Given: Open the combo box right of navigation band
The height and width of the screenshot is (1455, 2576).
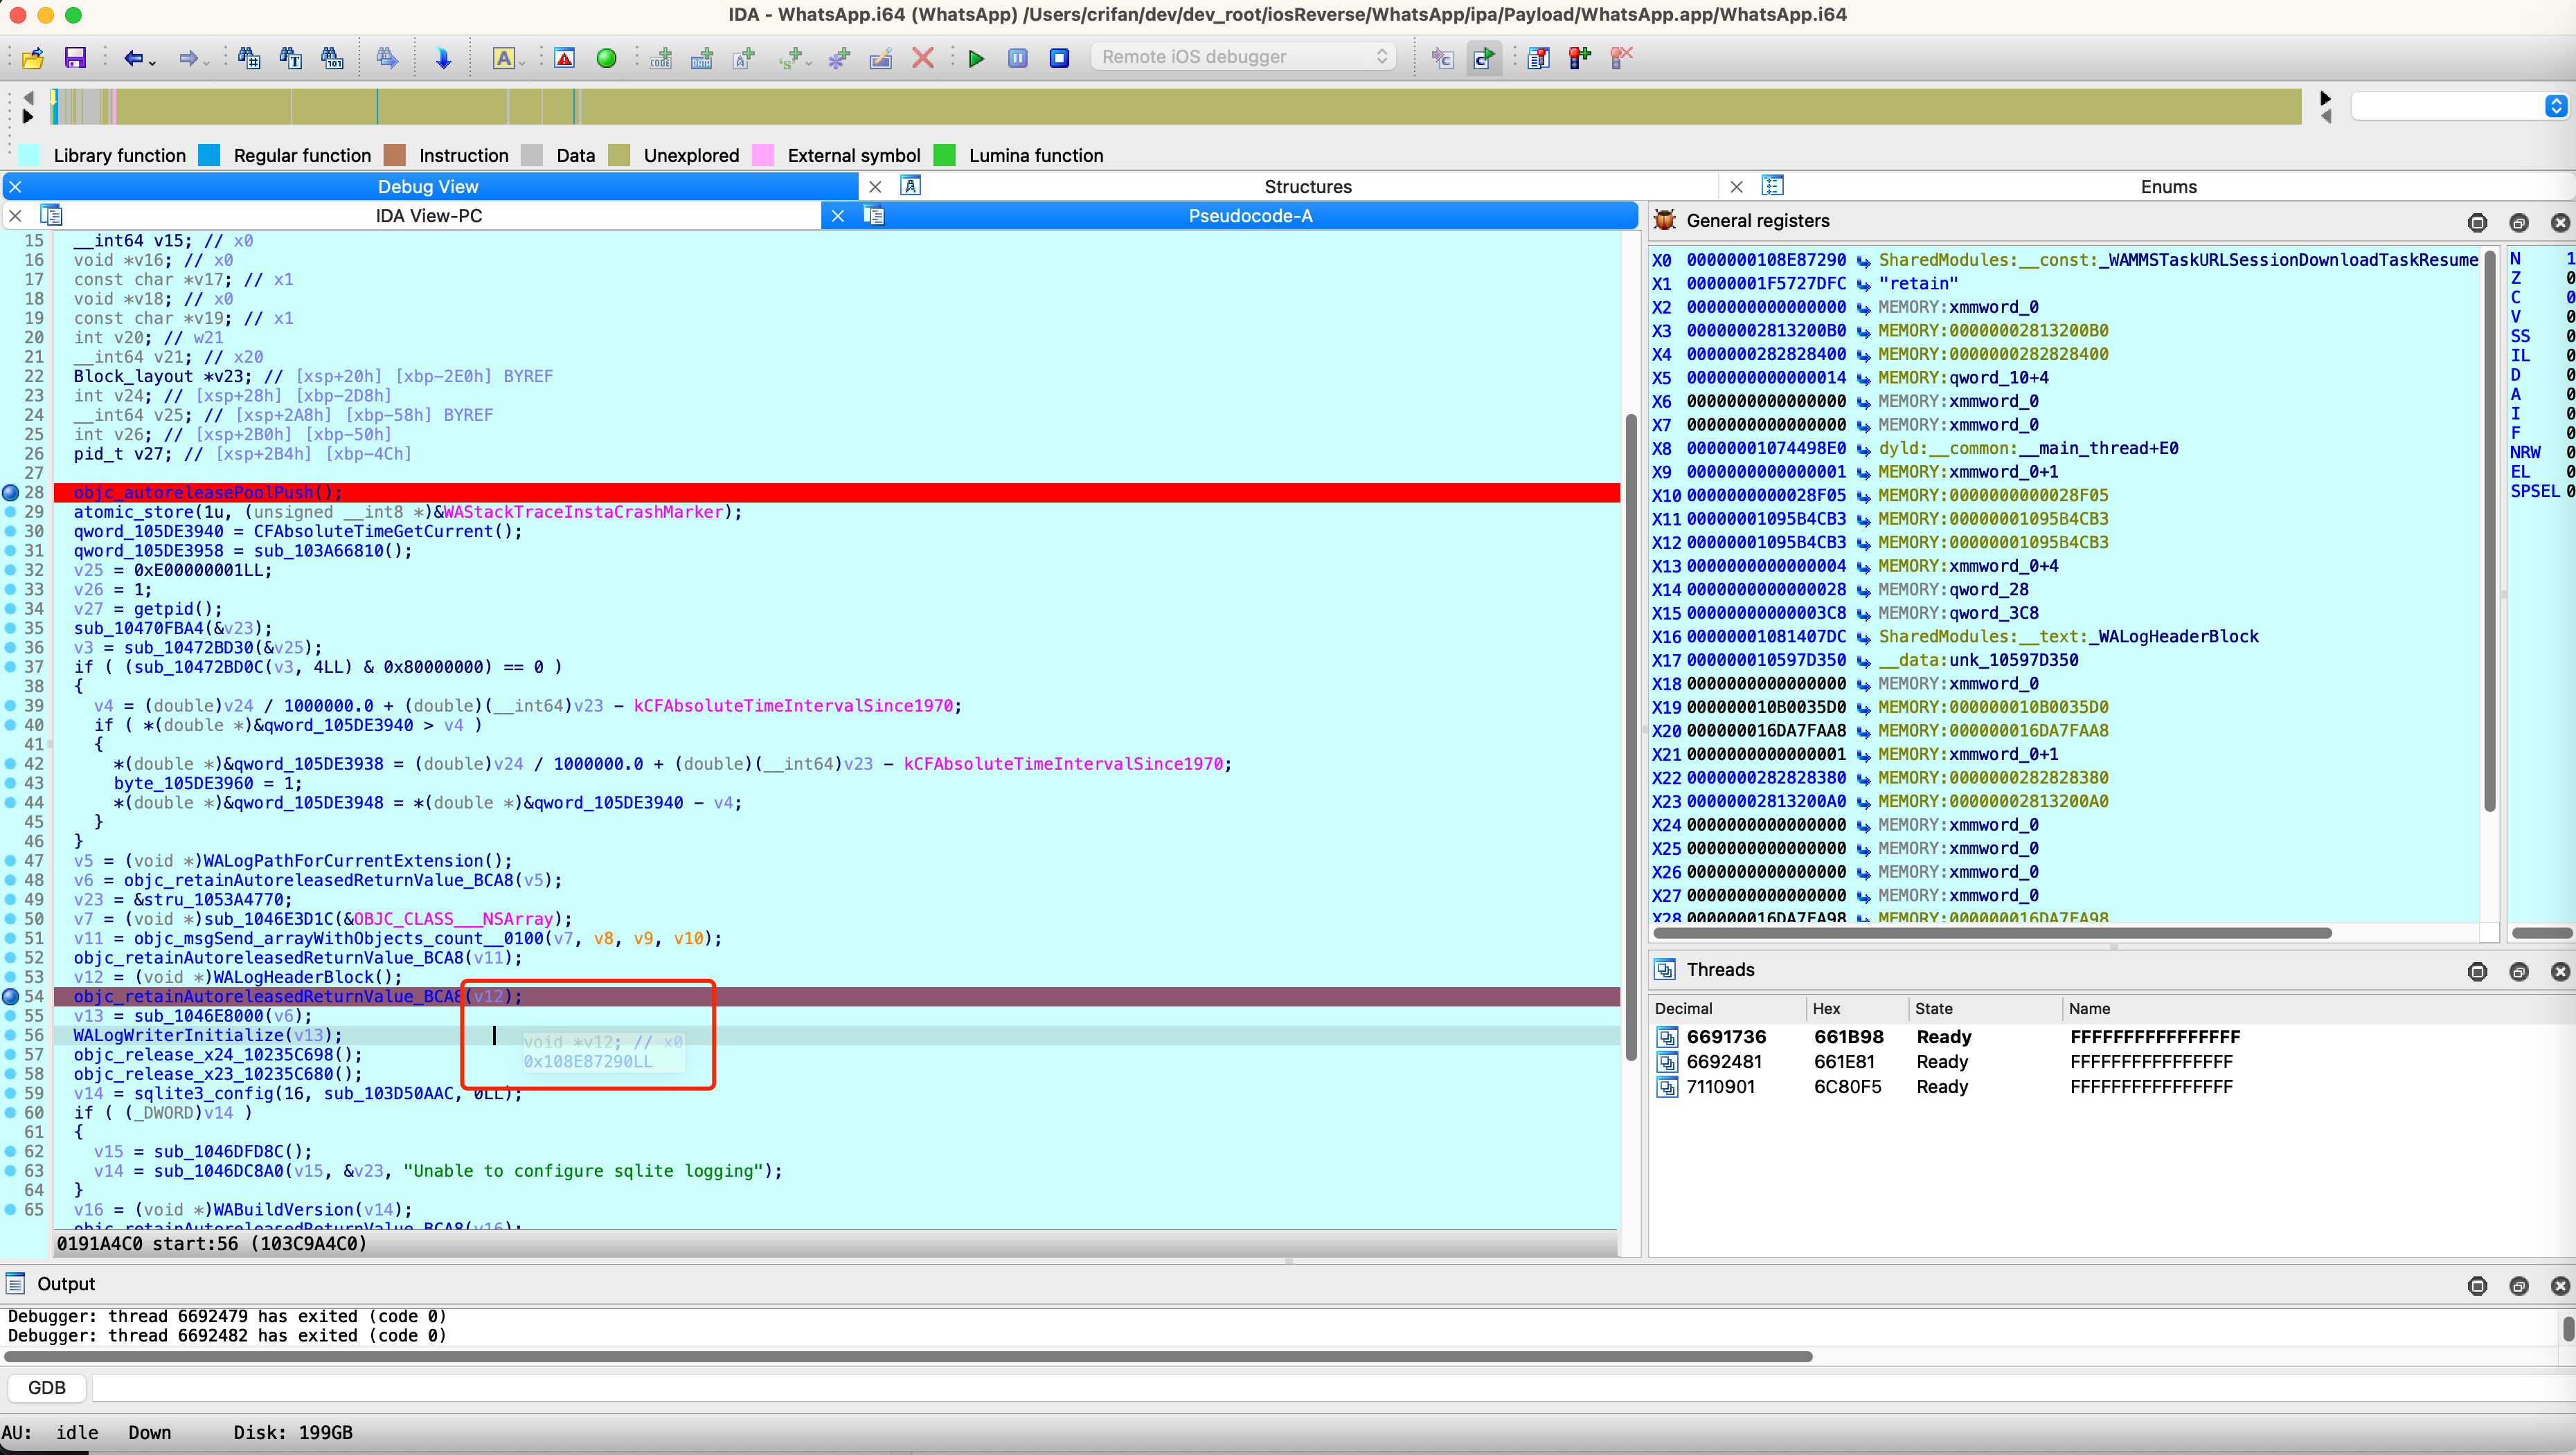Looking at the screenshot, I should 2459,106.
